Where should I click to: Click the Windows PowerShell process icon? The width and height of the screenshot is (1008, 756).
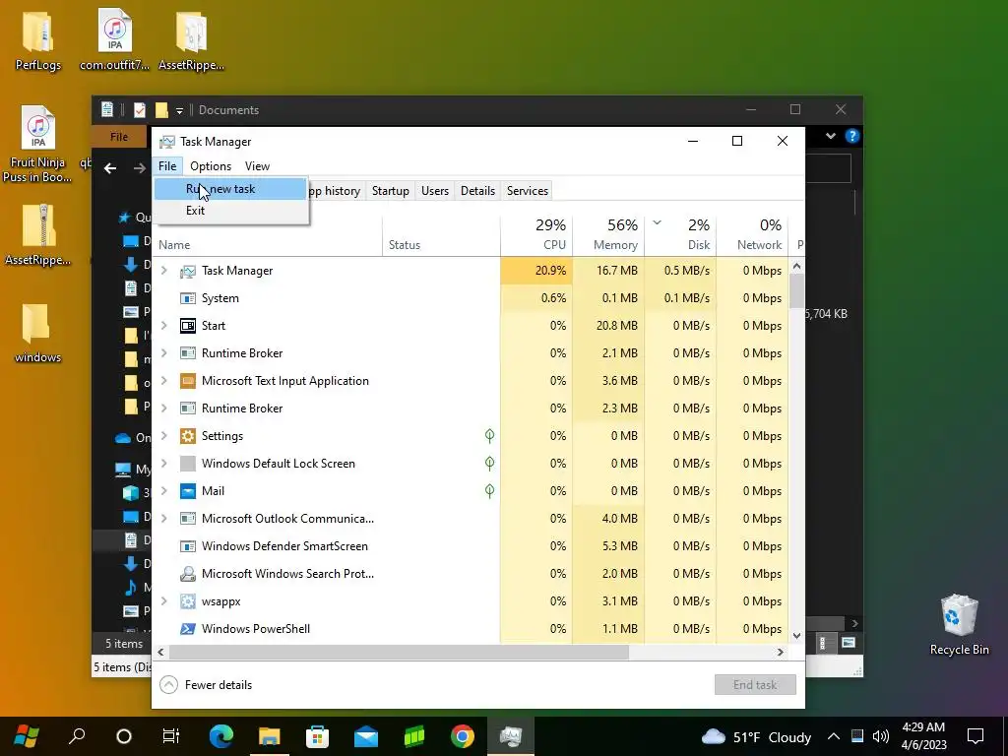pos(188,629)
